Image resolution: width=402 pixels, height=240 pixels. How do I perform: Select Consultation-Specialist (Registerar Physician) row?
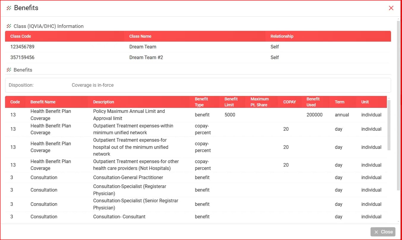(x=196, y=190)
